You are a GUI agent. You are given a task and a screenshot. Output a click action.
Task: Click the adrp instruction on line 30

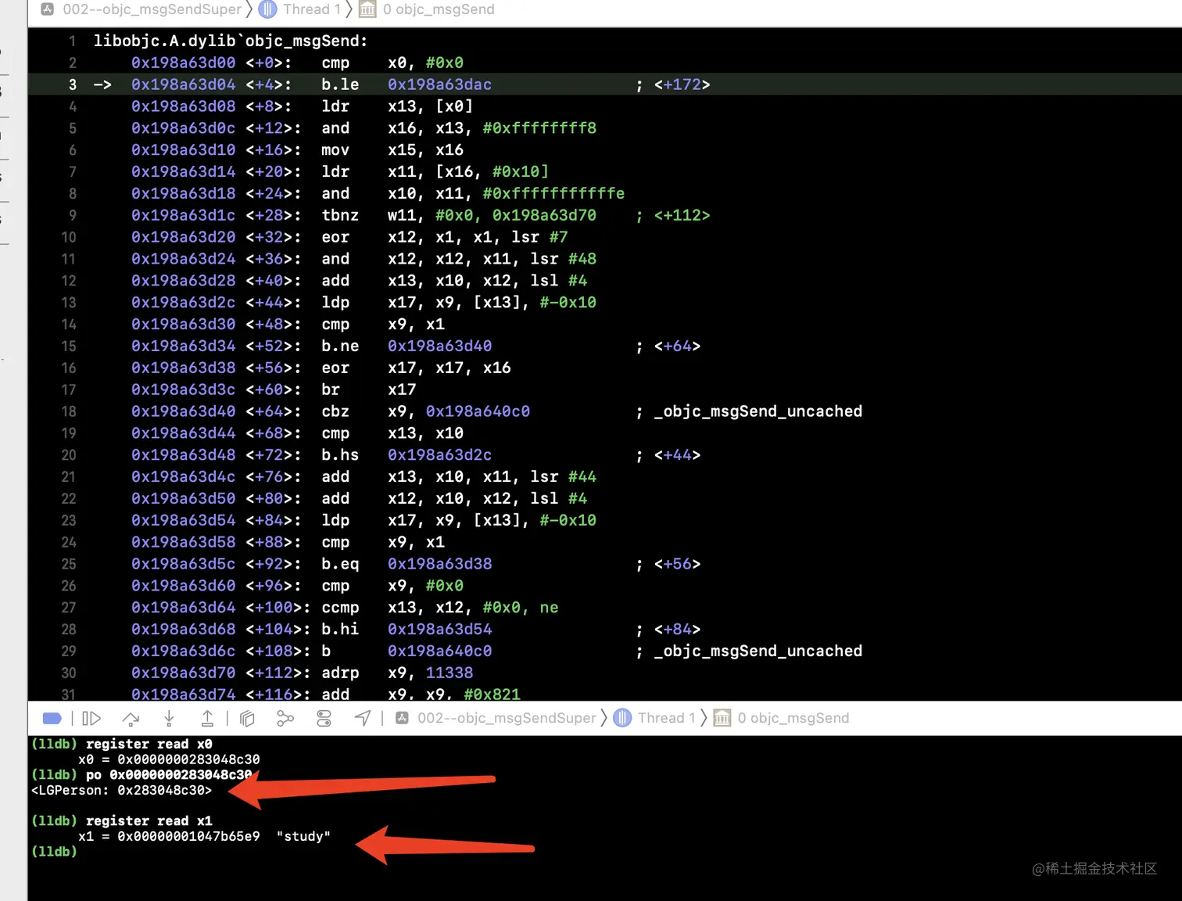tap(340, 673)
